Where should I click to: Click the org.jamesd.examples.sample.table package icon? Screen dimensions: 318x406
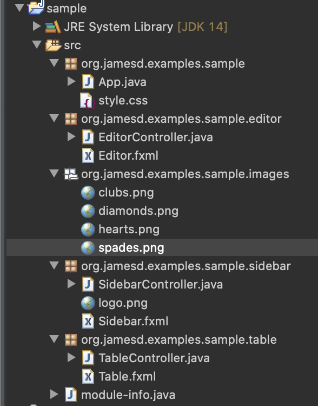click(71, 340)
